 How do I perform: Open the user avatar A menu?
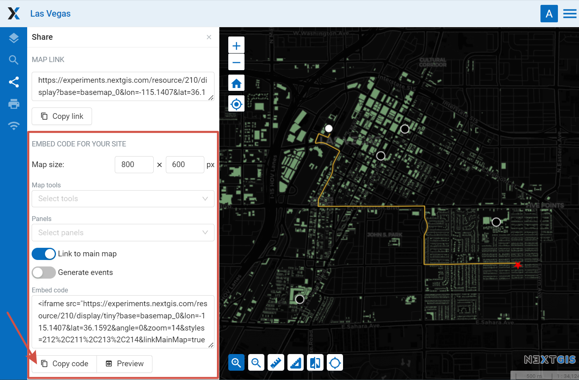[x=549, y=14]
